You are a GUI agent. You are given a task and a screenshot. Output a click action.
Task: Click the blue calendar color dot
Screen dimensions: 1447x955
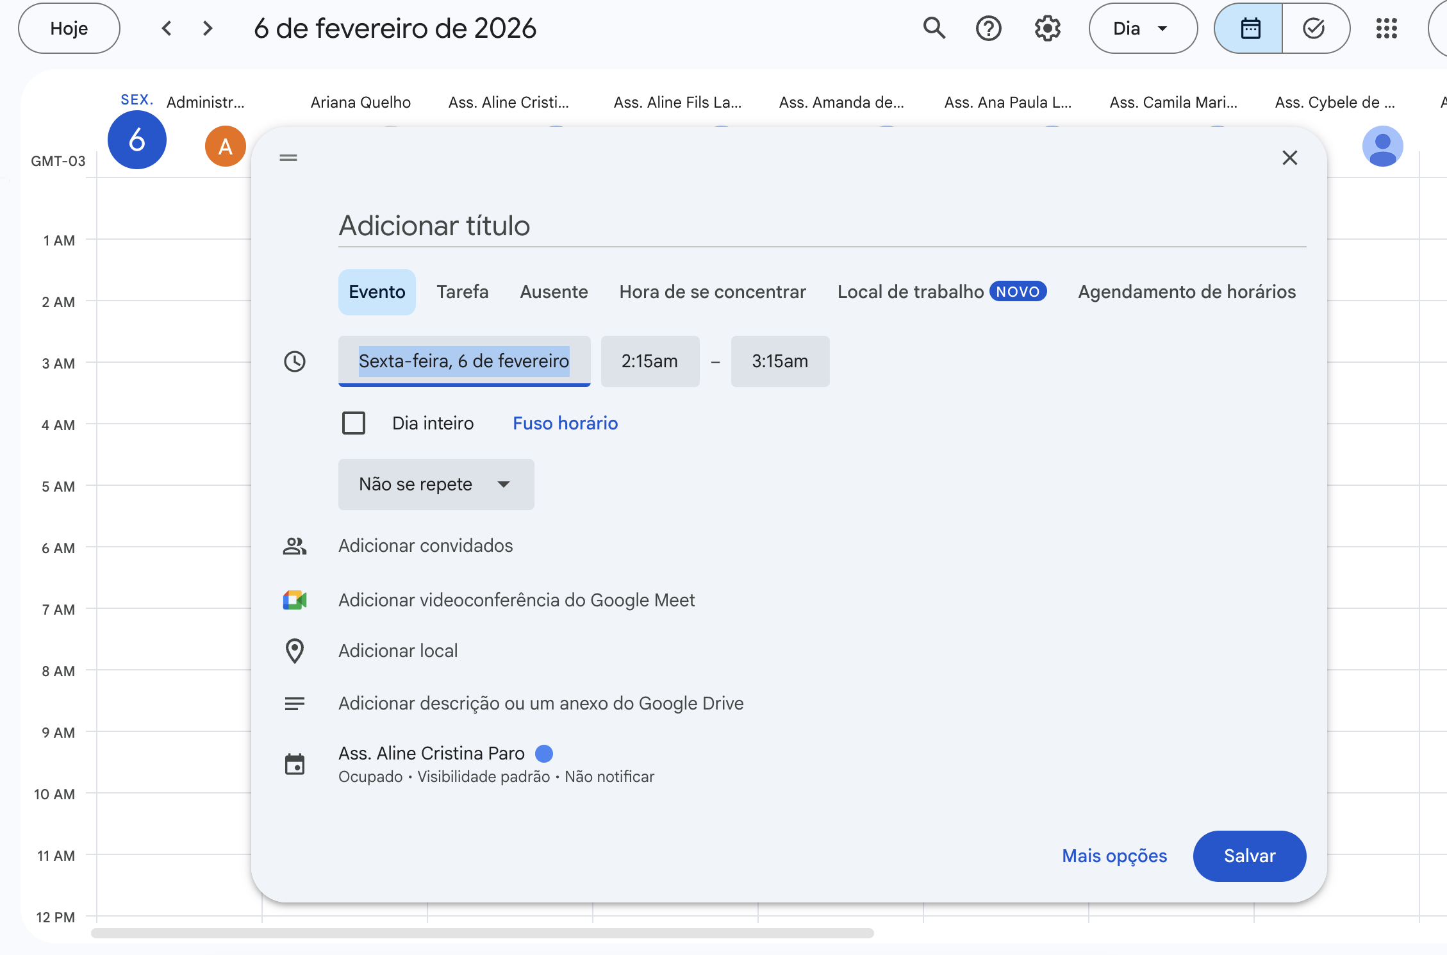point(544,754)
